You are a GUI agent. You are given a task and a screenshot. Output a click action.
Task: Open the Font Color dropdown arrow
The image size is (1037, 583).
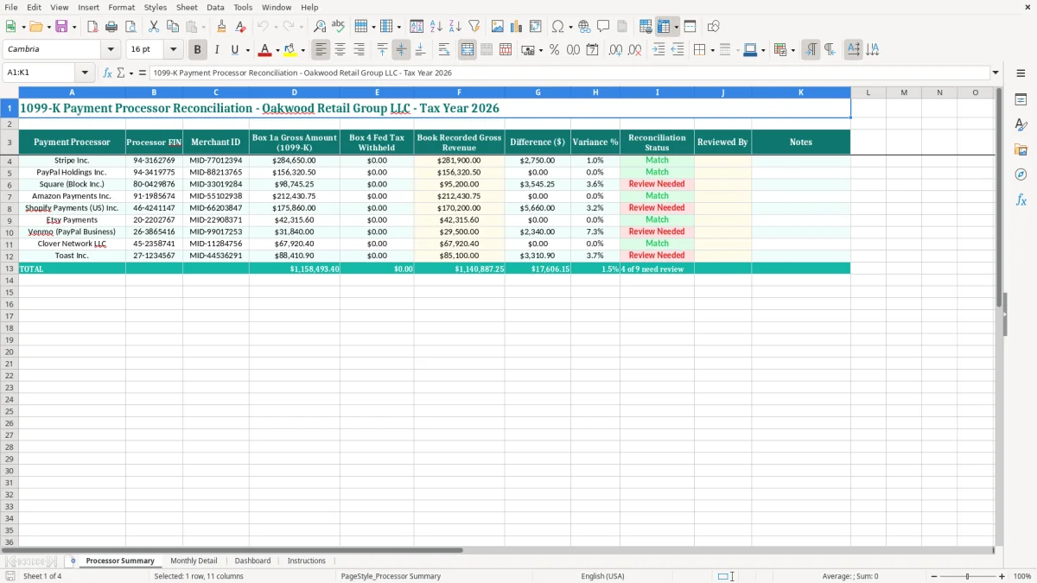(277, 50)
